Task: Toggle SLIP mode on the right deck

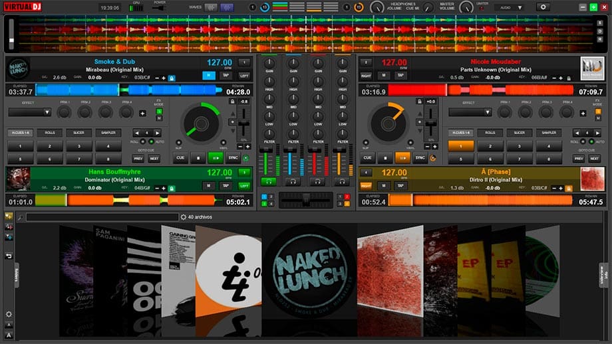Action: pos(365,143)
